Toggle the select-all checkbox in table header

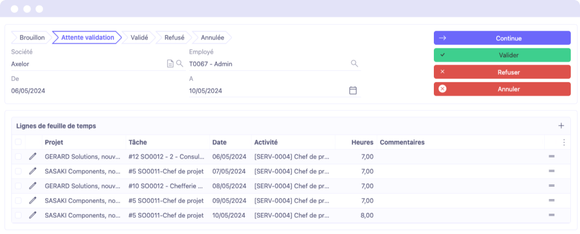(x=18, y=142)
